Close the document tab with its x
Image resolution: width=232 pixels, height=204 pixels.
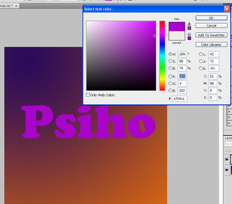point(16,6)
